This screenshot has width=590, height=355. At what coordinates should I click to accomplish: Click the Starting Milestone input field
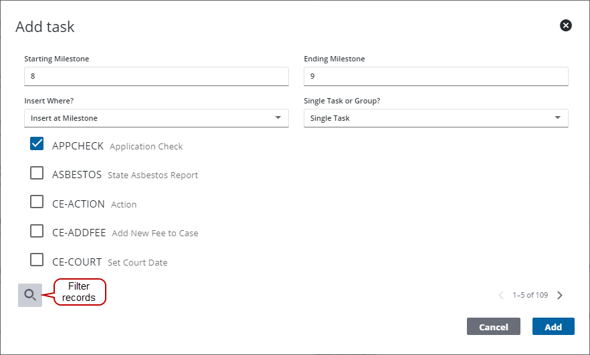pyautogui.click(x=157, y=77)
